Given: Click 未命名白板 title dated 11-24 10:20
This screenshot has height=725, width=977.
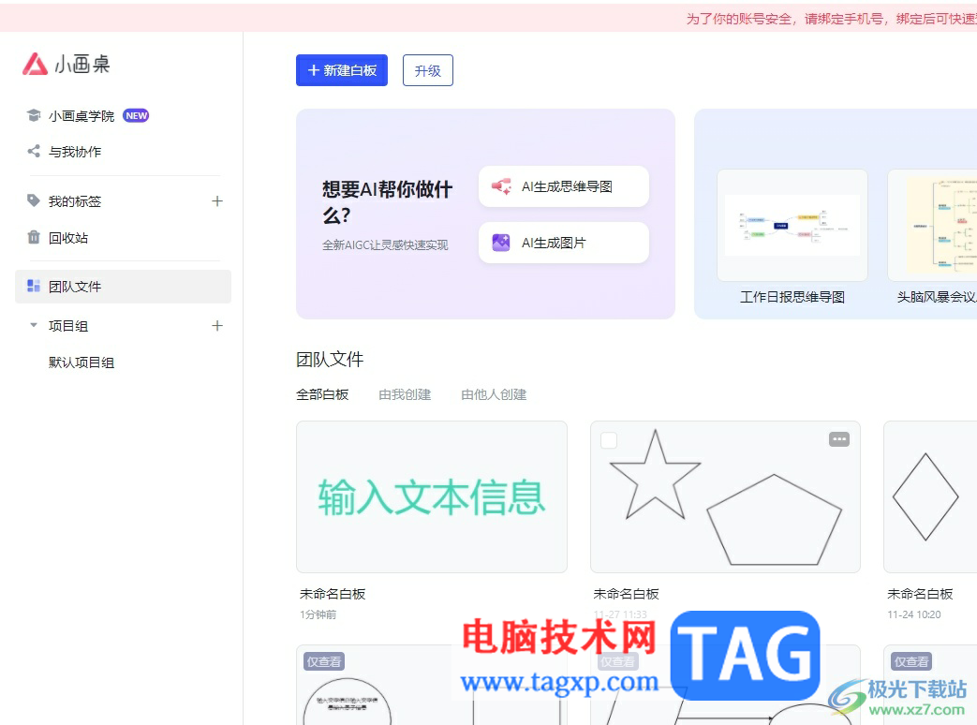Looking at the screenshot, I should click(920, 594).
